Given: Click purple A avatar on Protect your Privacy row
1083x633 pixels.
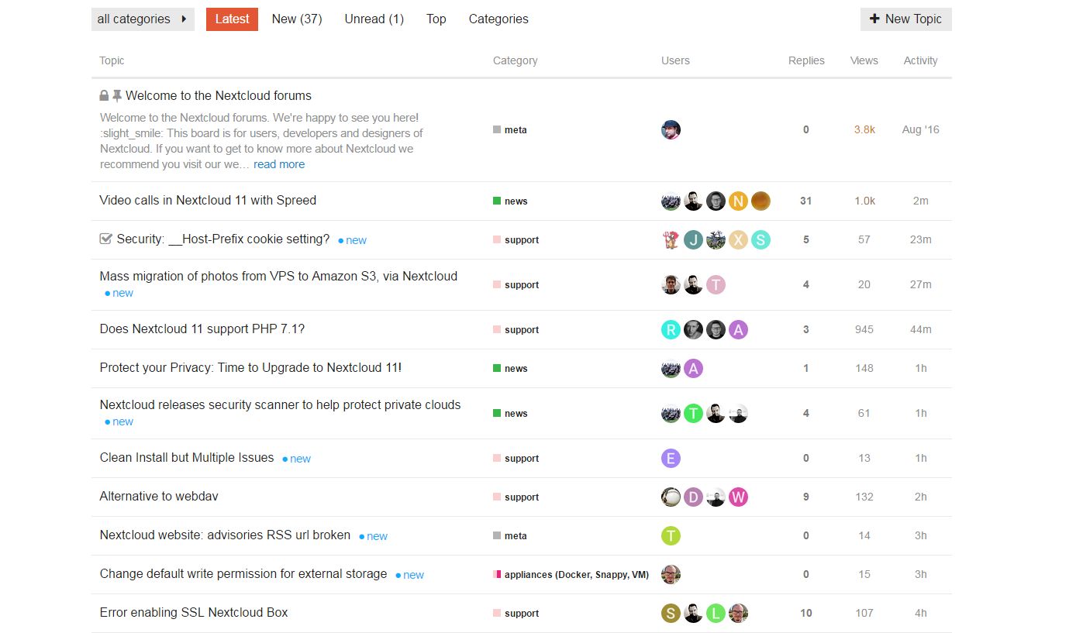Looking at the screenshot, I should 693,369.
